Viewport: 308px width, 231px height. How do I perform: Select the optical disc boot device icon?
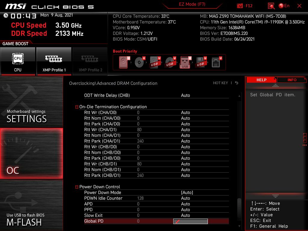click(x=140, y=62)
